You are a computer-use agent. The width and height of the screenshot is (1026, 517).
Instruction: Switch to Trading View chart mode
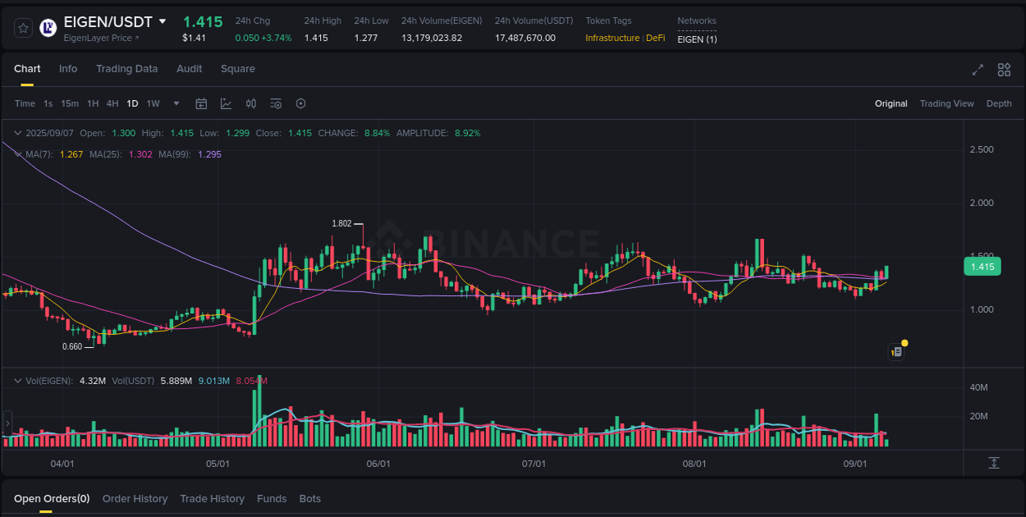[947, 103]
